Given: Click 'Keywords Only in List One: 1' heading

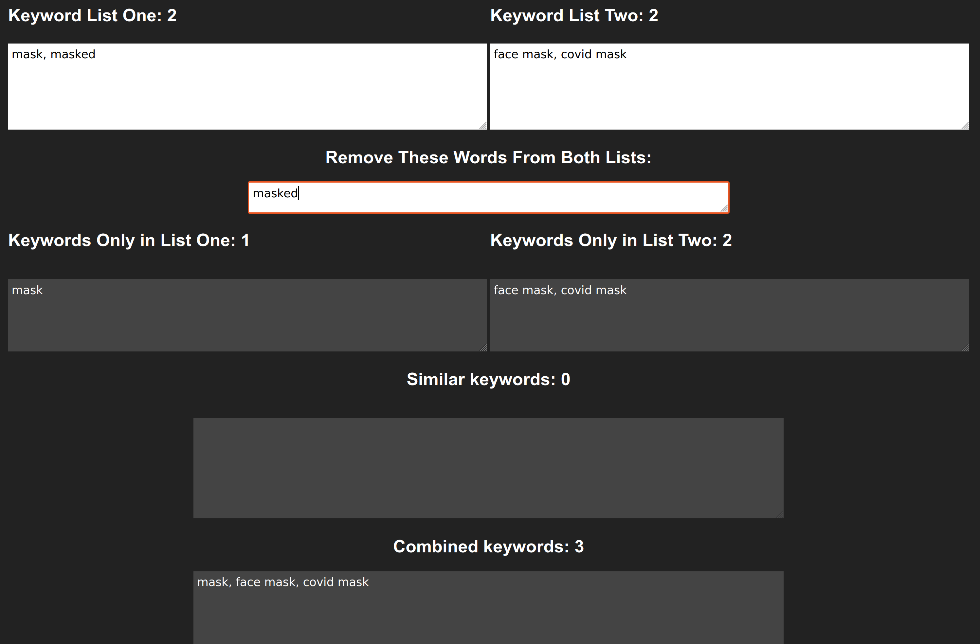Looking at the screenshot, I should (128, 241).
